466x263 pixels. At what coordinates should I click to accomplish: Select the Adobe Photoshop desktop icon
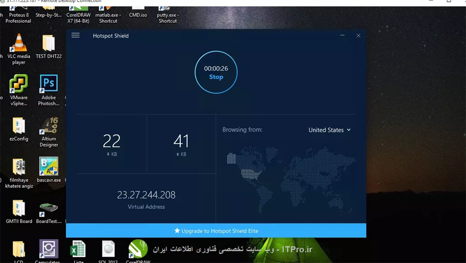coord(48,91)
